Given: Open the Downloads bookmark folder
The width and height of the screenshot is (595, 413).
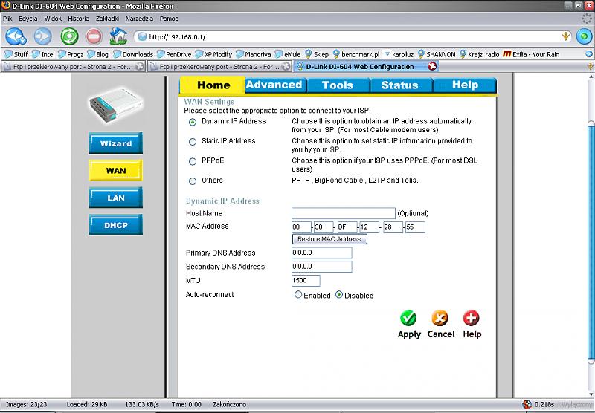Looking at the screenshot, I should pos(133,54).
